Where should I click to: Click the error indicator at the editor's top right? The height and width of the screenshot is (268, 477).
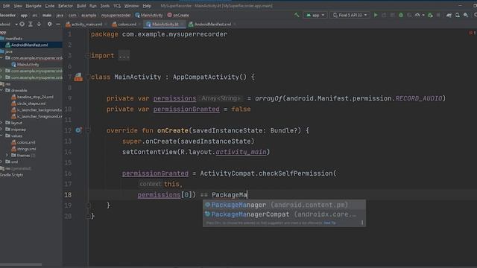tap(473, 33)
